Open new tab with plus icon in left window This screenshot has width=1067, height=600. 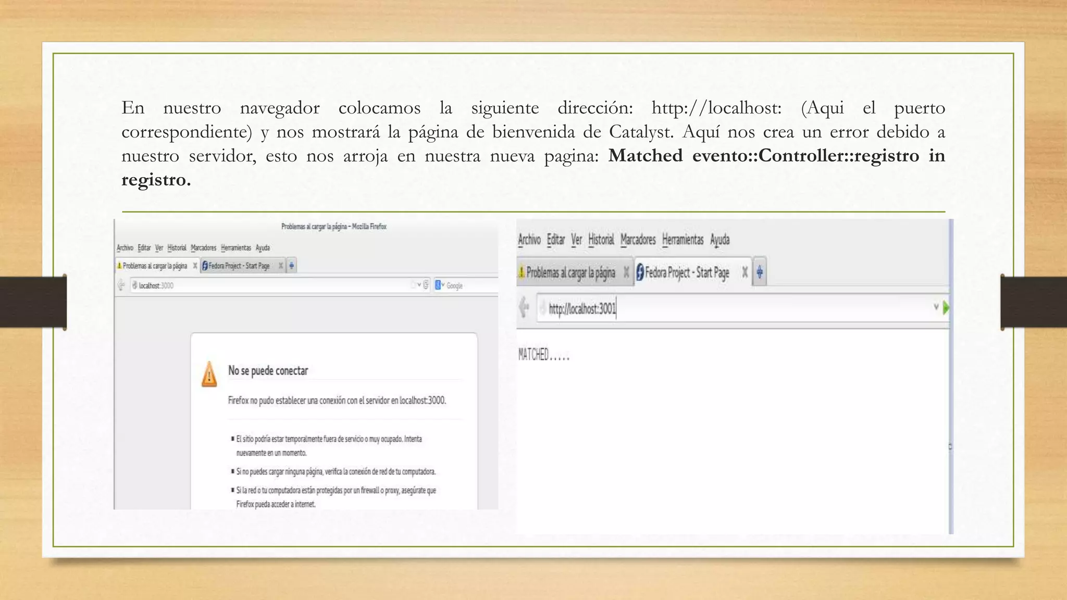click(292, 266)
